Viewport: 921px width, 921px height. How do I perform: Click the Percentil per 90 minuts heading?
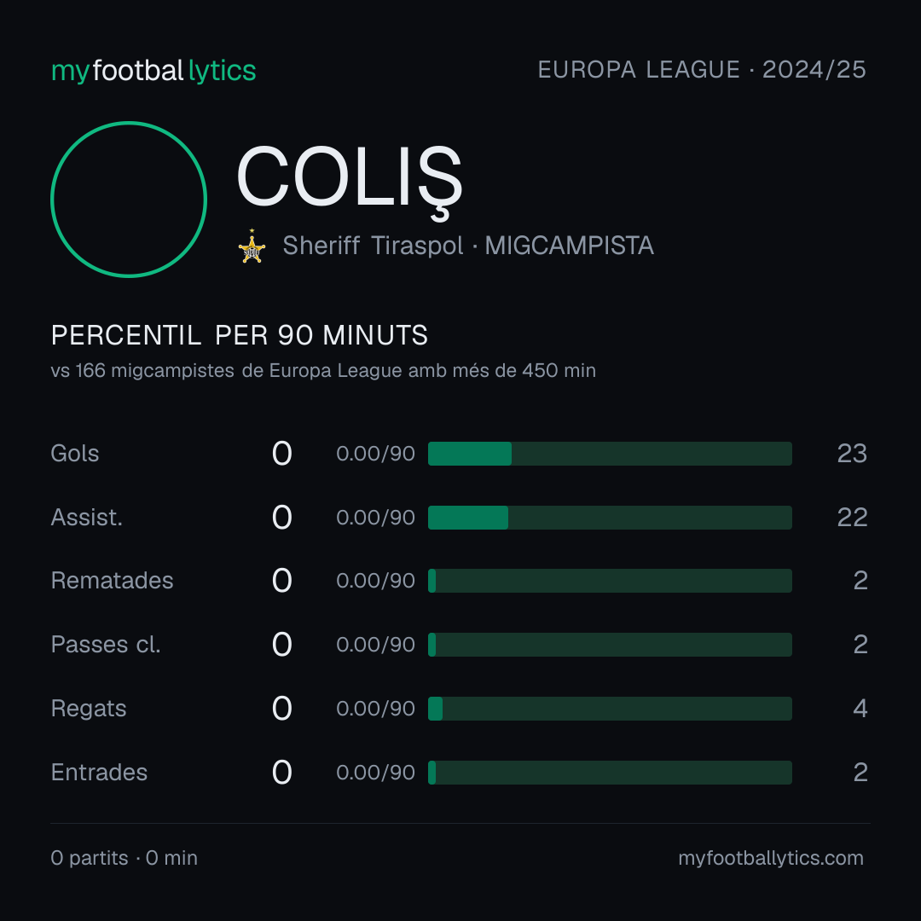(240, 335)
